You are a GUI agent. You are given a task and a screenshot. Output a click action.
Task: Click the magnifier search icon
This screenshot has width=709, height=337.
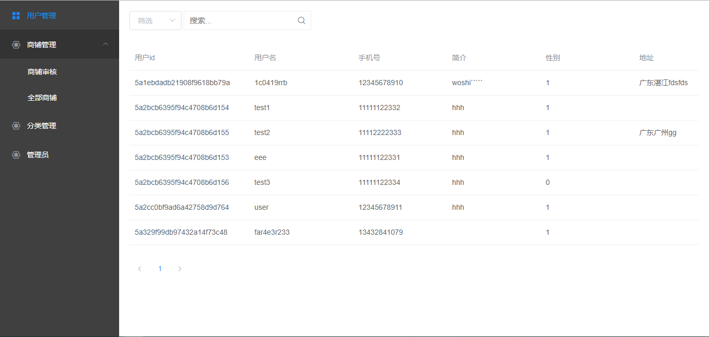(x=301, y=21)
